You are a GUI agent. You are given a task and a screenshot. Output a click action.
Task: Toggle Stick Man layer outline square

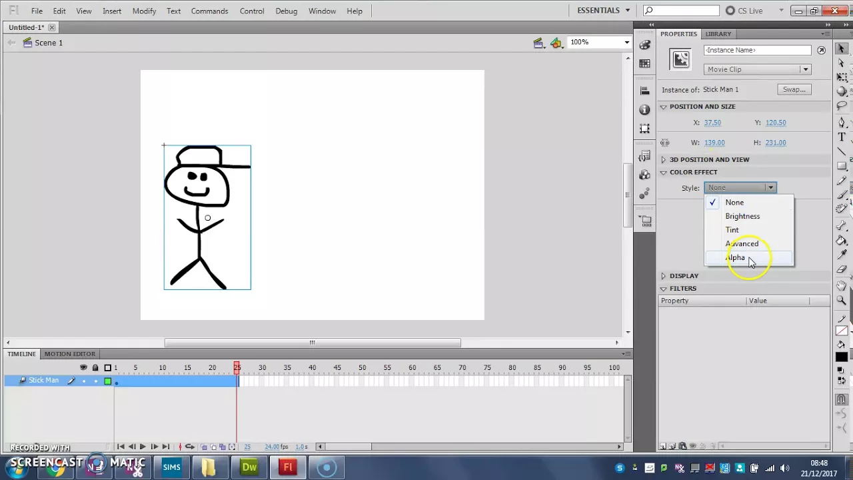(107, 381)
